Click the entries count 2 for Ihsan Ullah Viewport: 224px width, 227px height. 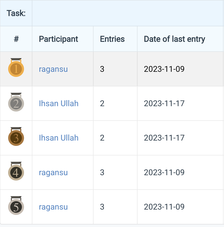coord(102,103)
